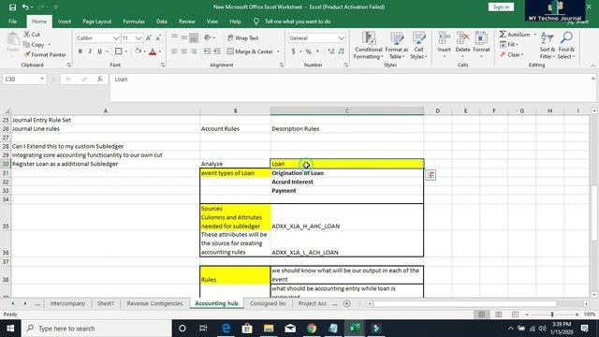Toggle center alignment
Viewport: 599px width, 337px height.
pos(184,51)
